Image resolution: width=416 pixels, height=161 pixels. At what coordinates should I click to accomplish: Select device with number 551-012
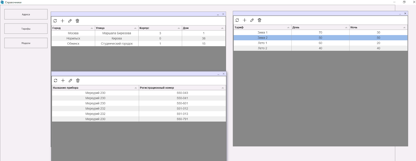pyautogui.click(x=182, y=109)
